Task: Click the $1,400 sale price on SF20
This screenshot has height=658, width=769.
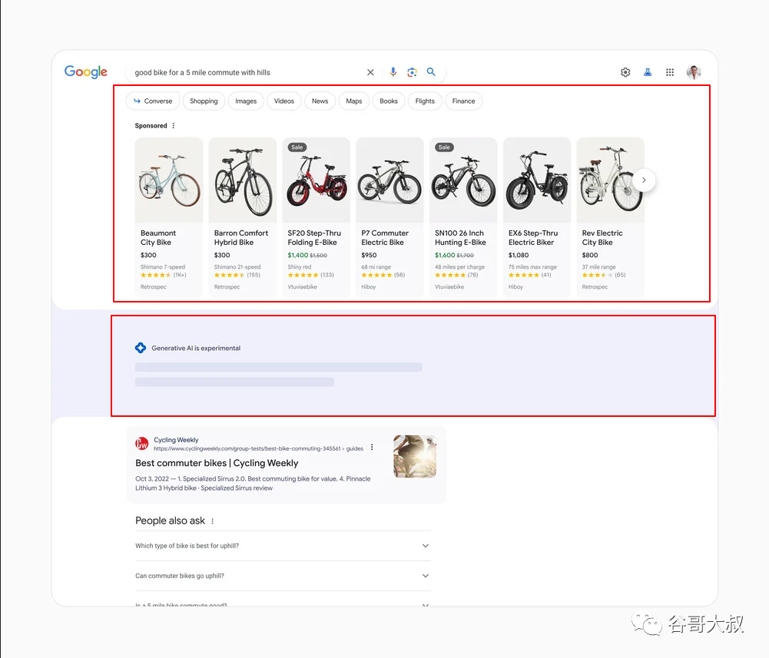Action: [x=298, y=255]
